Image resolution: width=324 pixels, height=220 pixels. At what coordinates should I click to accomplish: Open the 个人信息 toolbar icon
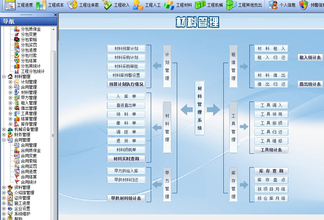point(273,5)
